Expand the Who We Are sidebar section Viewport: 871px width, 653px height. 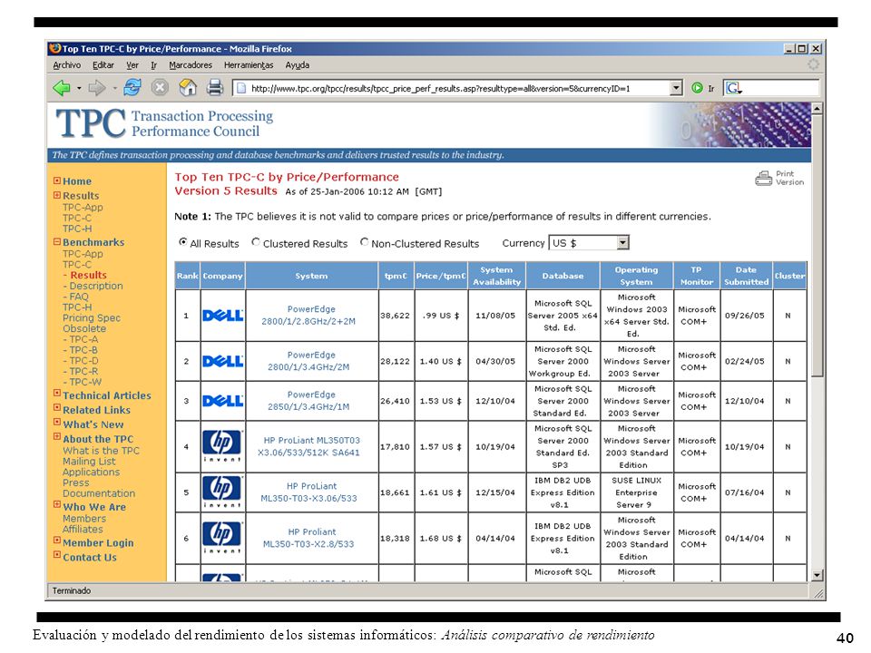tap(56, 505)
